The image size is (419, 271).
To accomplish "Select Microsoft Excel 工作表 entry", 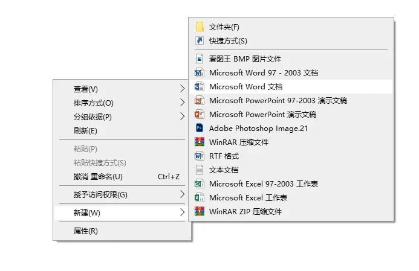I will tap(248, 198).
